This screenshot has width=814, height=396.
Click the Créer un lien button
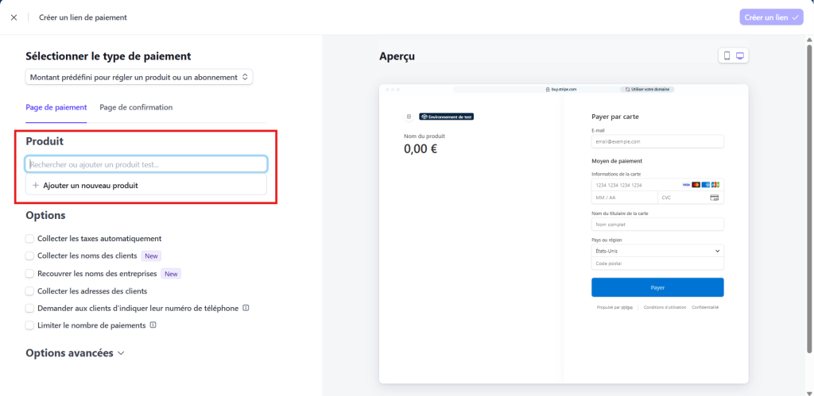point(771,17)
